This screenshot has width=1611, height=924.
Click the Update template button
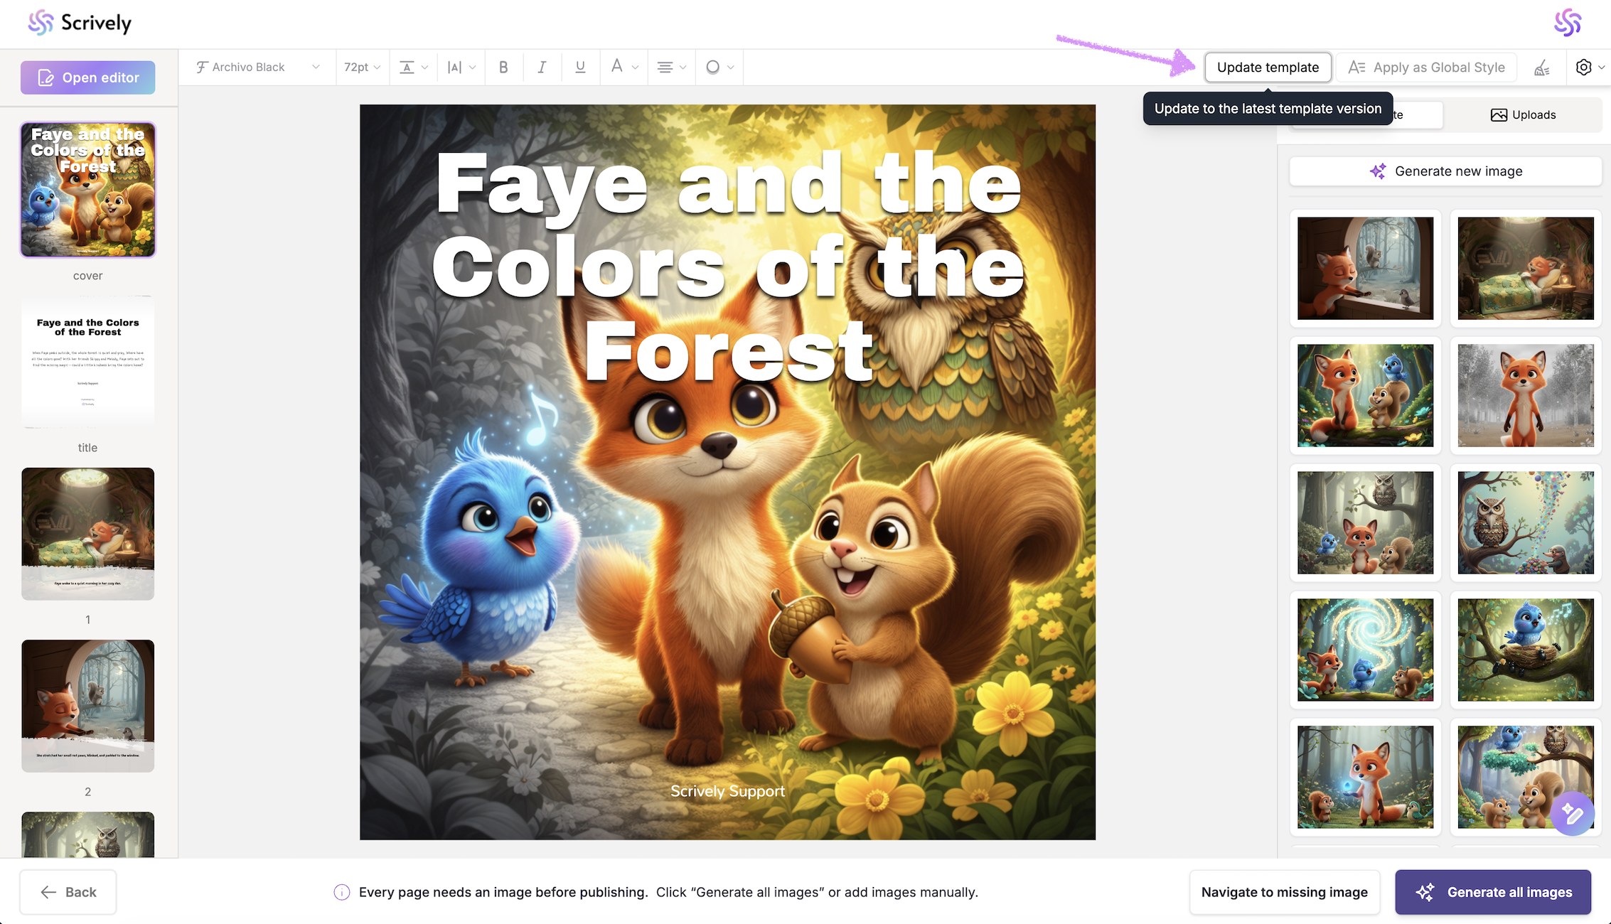click(x=1268, y=68)
